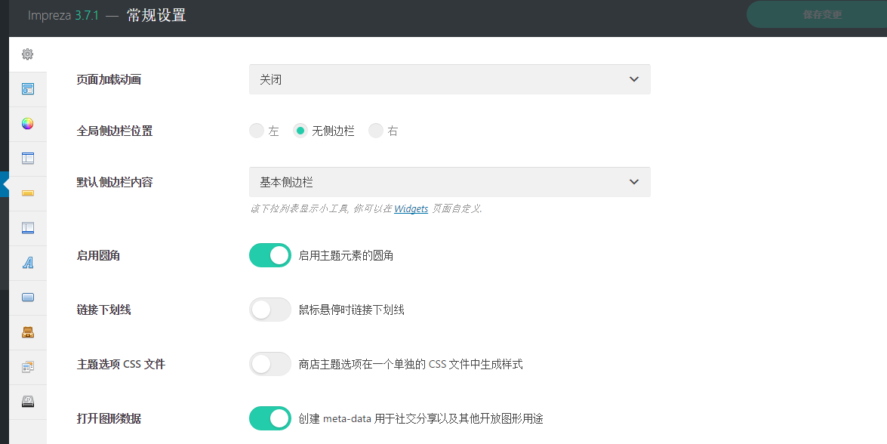Click the italic letter A Typography icon
This screenshot has width=887, height=444.
click(x=28, y=263)
